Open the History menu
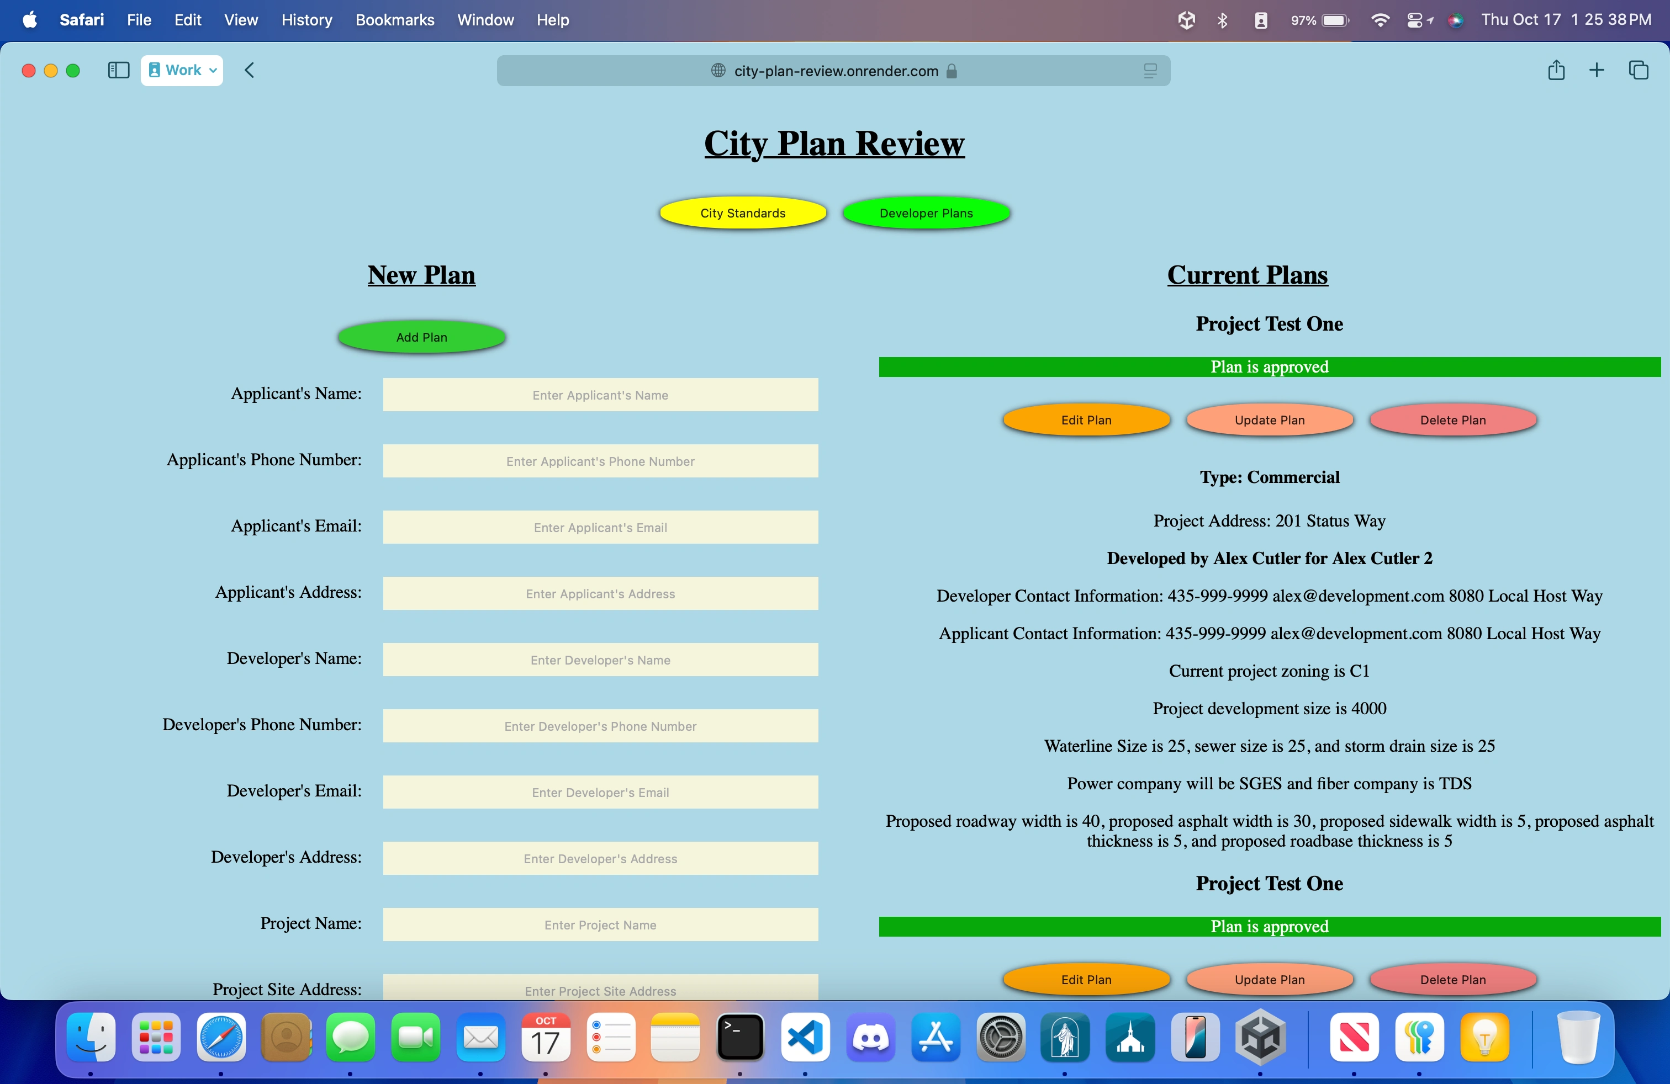This screenshot has height=1084, width=1670. click(306, 20)
